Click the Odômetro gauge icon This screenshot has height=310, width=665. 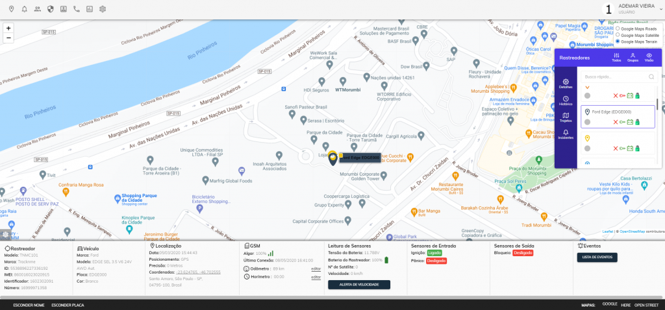point(246,269)
